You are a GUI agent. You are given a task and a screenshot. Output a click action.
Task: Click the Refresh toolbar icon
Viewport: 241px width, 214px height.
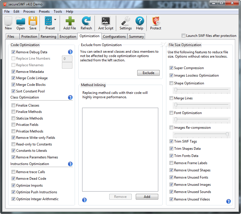[x=86, y=21]
